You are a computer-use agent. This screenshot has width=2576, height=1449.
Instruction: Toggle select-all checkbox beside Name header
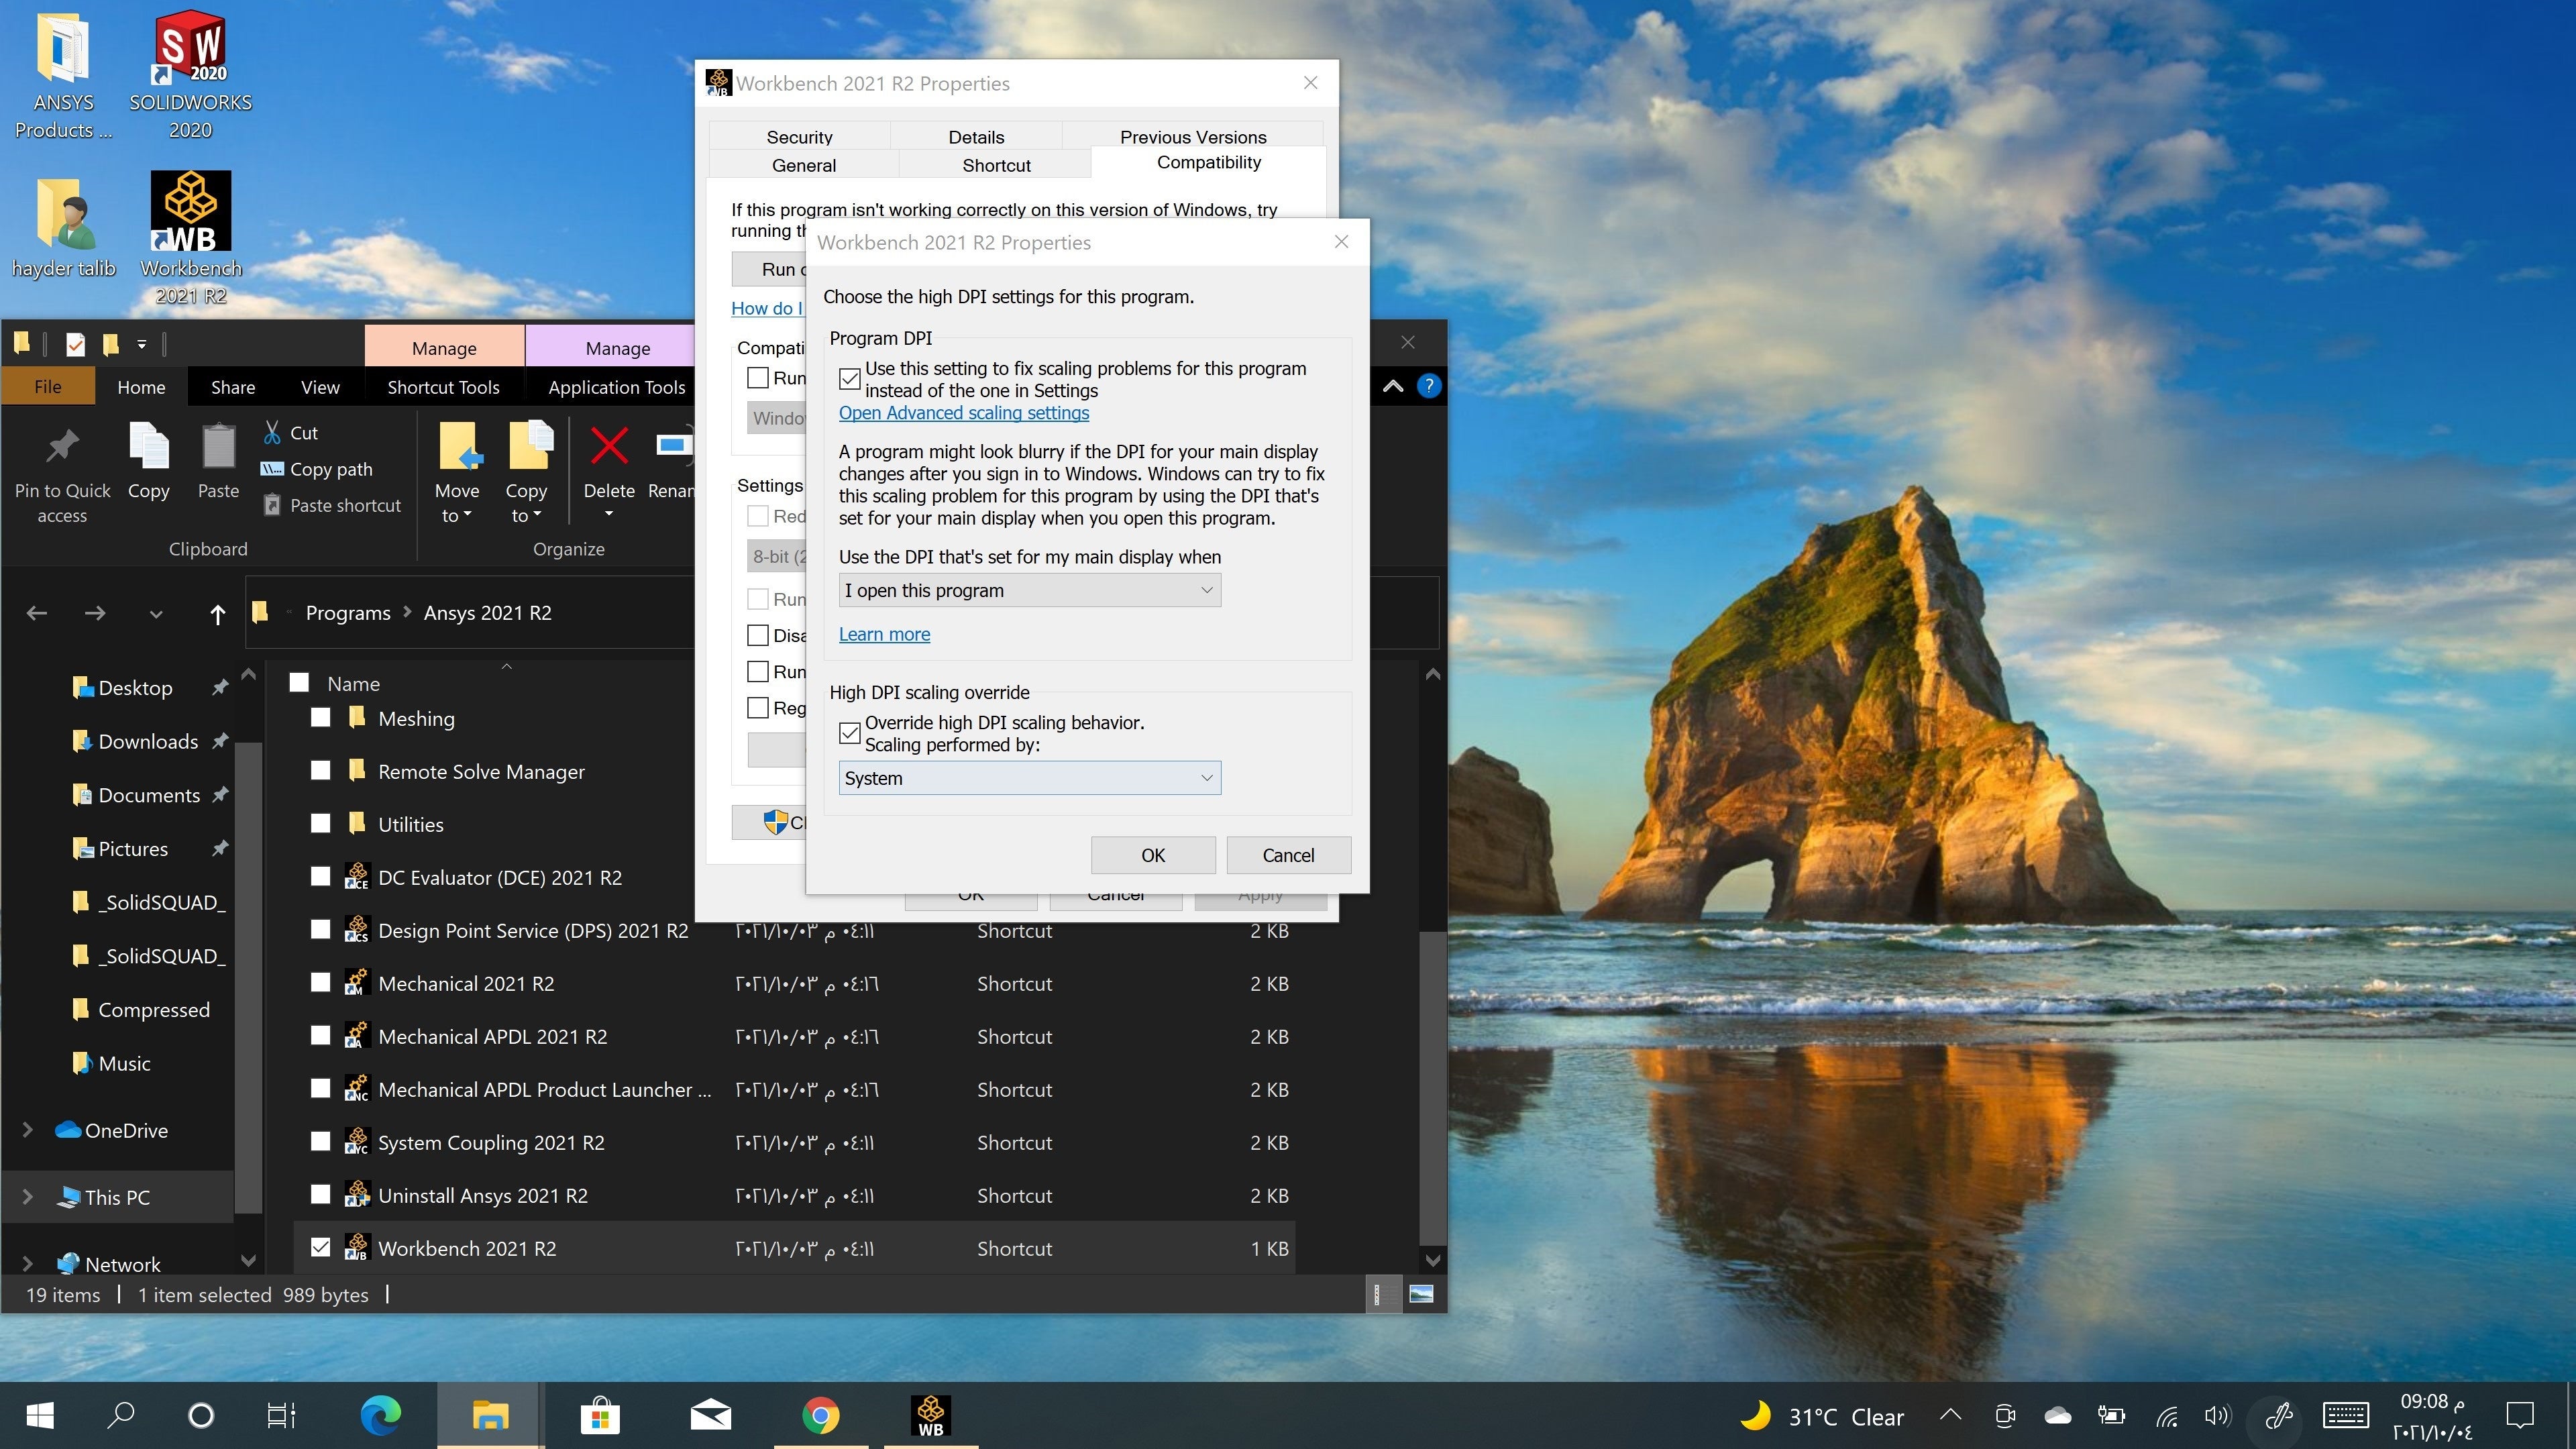pos(299,683)
